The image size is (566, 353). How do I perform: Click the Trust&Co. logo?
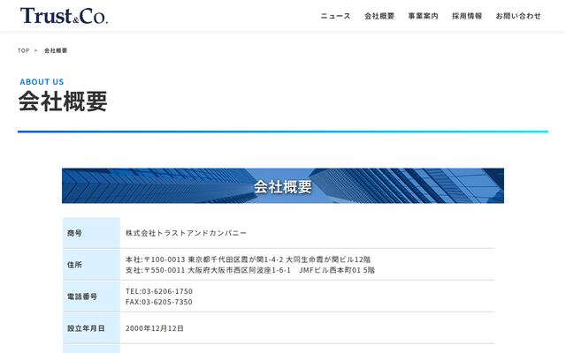pyautogui.click(x=64, y=16)
